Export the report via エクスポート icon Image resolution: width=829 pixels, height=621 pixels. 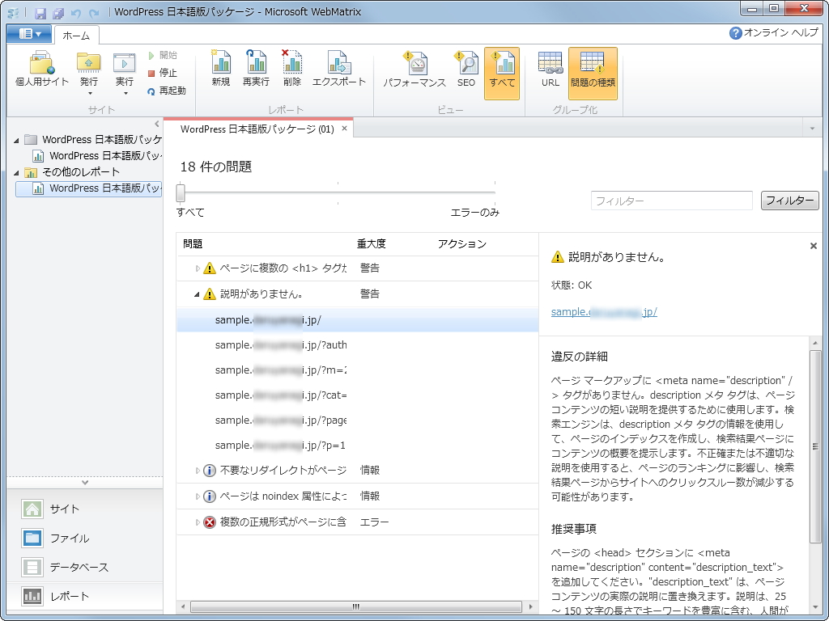[x=339, y=71]
